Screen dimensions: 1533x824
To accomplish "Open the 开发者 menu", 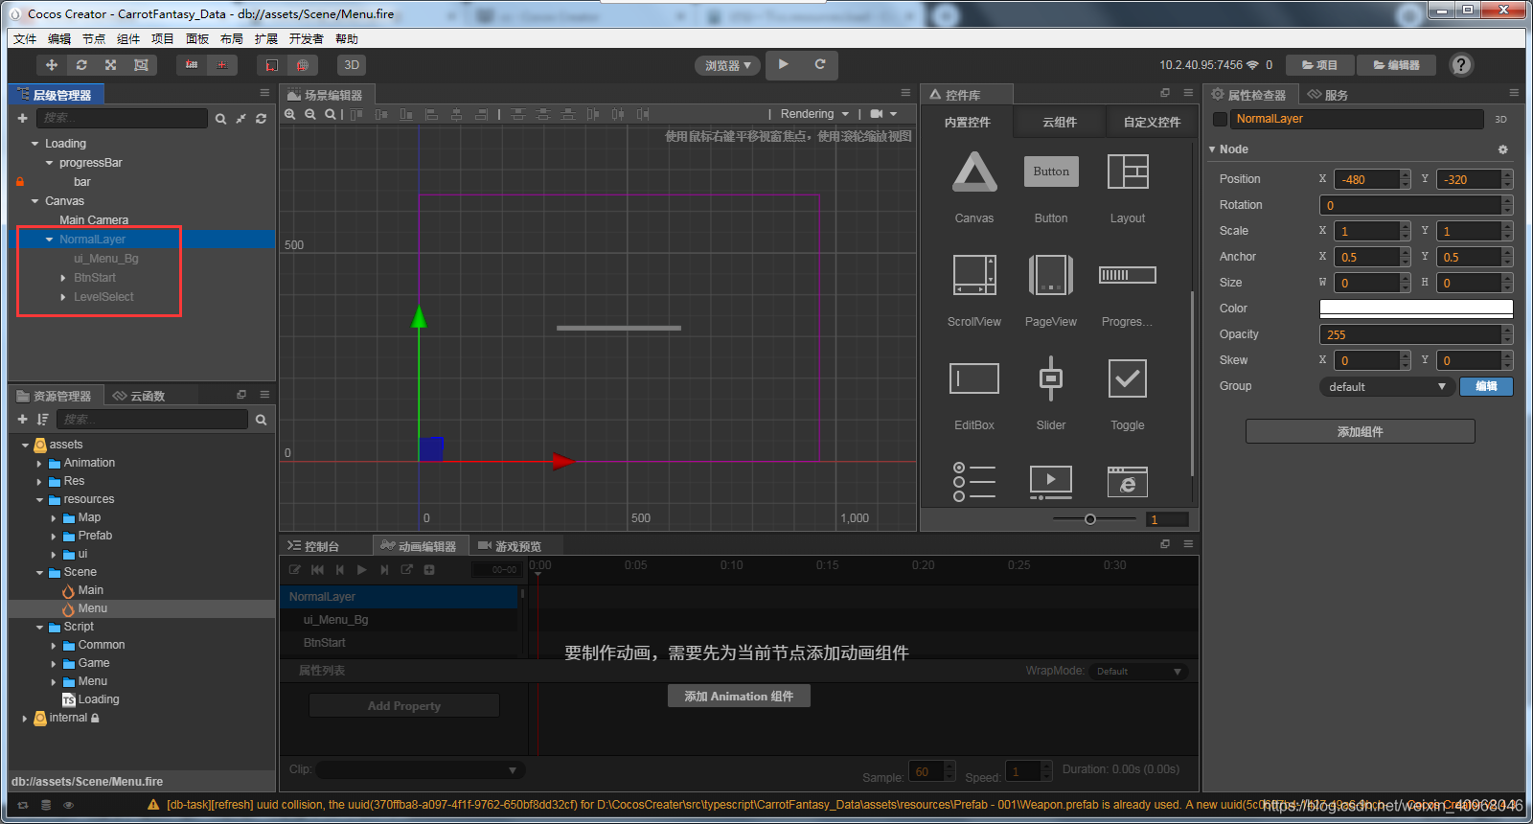I will click(307, 39).
